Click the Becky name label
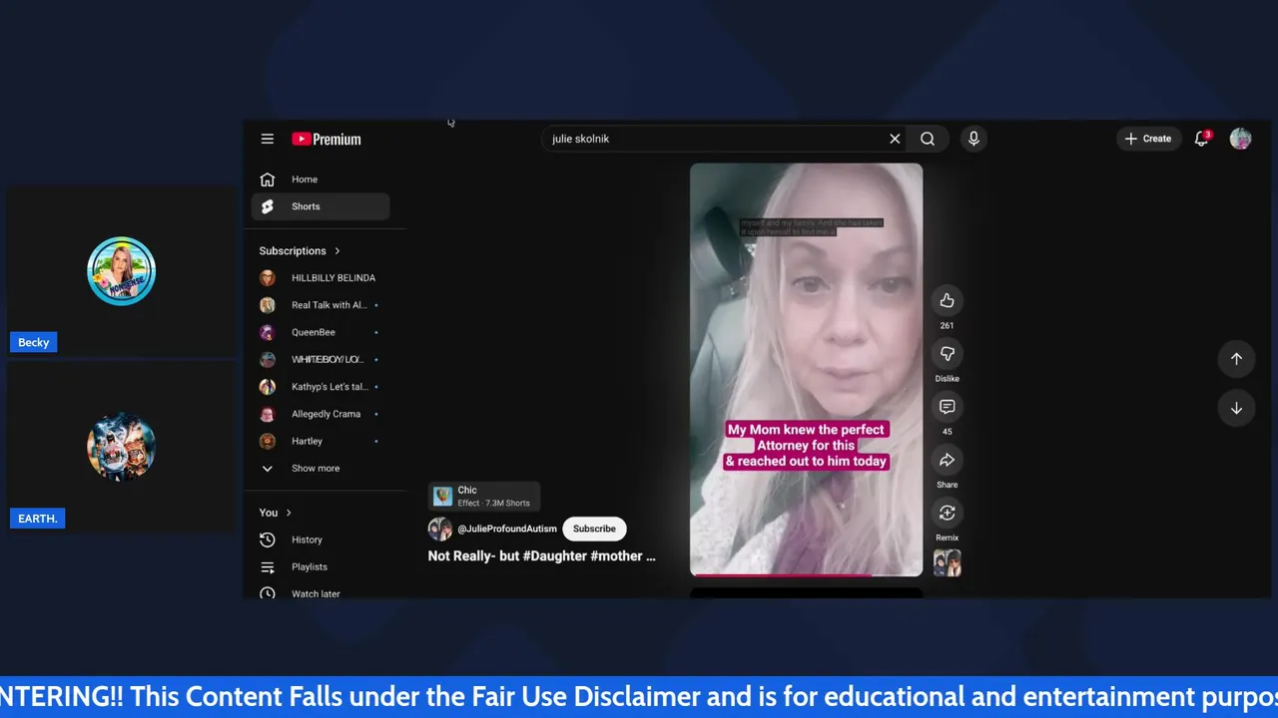Image resolution: width=1278 pixels, height=718 pixels. pos(33,342)
